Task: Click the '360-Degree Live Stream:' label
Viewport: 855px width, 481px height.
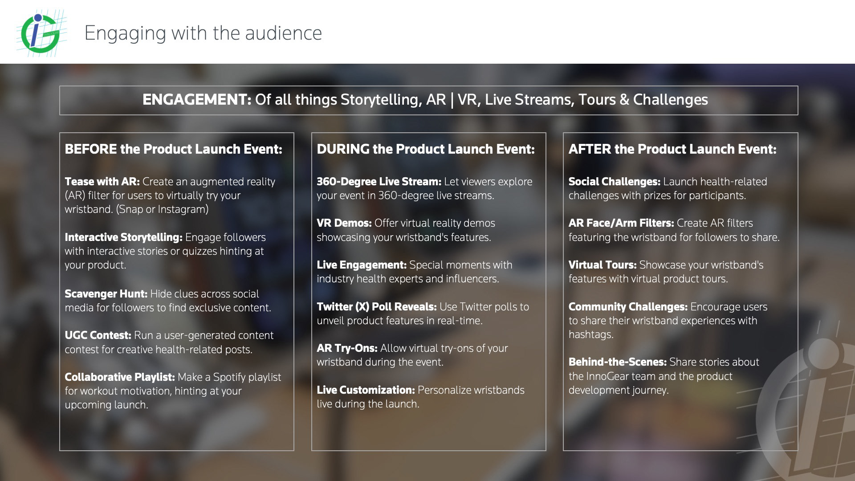Action: tap(379, 182)
